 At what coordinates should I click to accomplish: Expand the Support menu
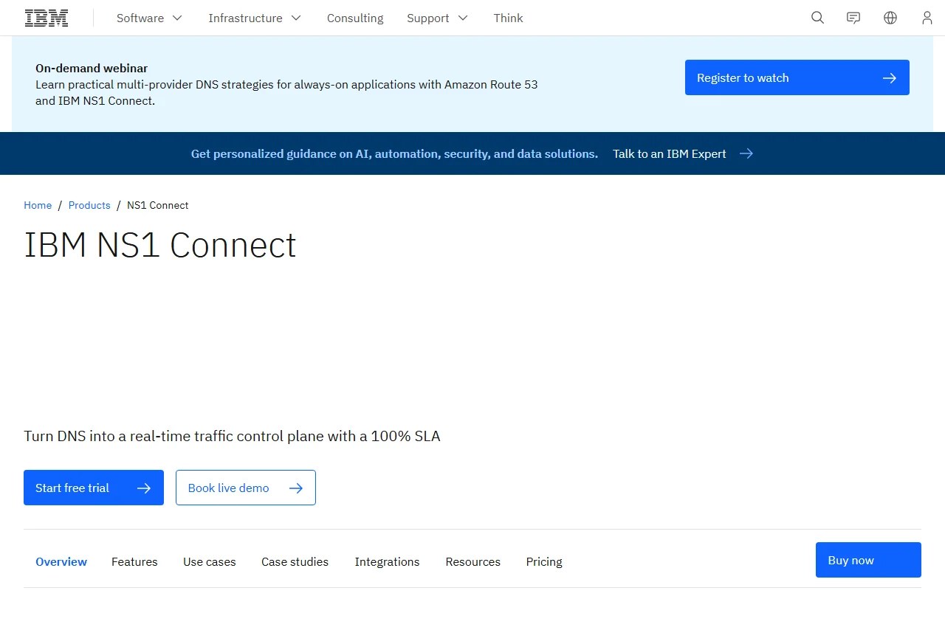click(437, 18)
